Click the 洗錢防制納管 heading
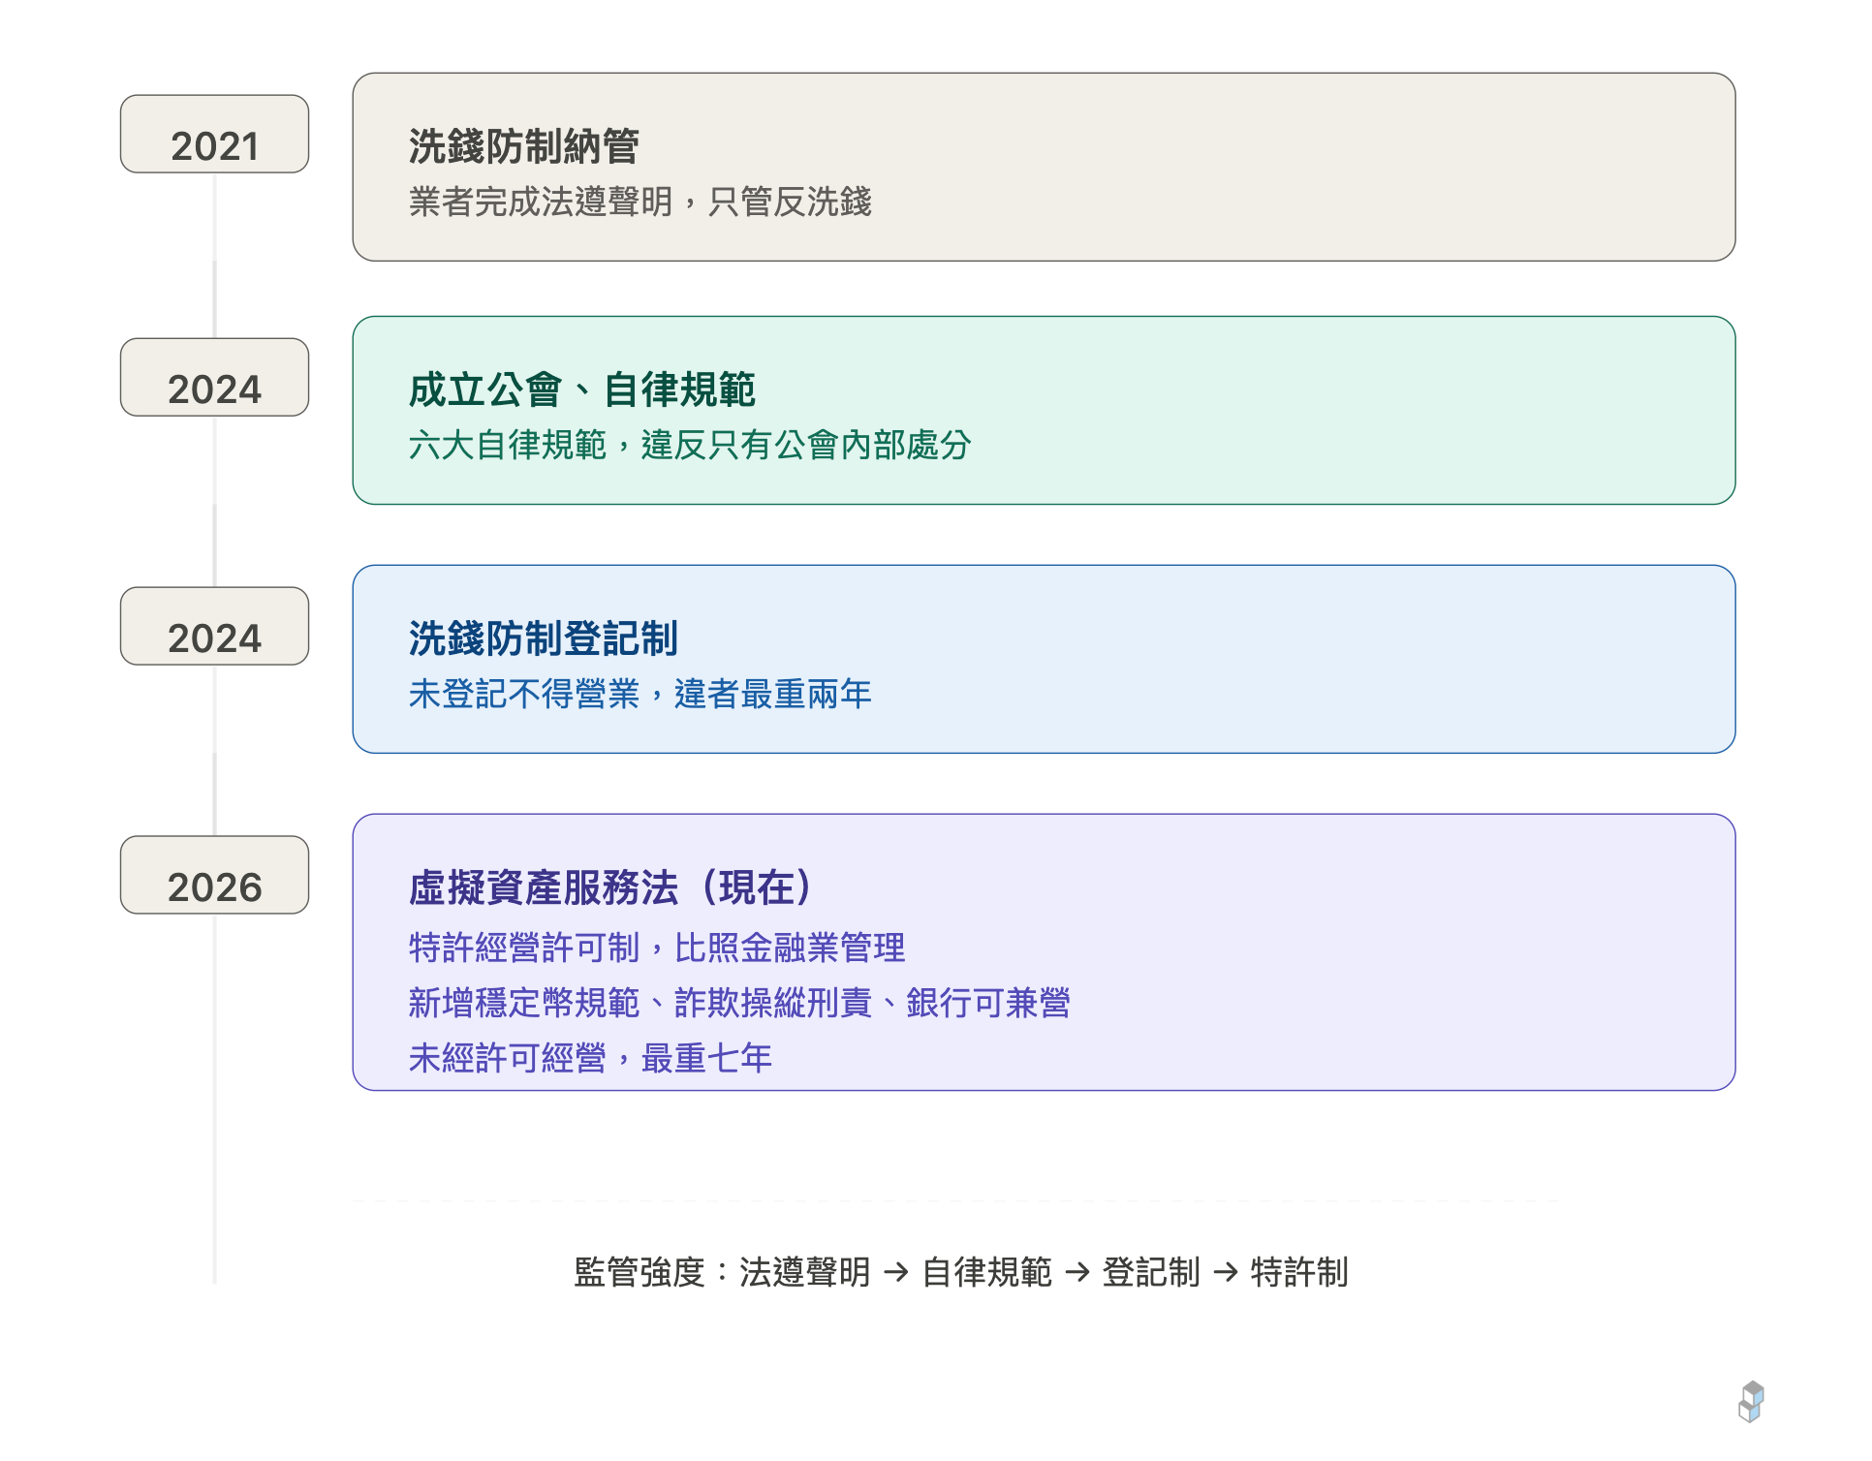Image resolution: width=1872 pixels, height=1461 pixels. [x=524, y=147]
